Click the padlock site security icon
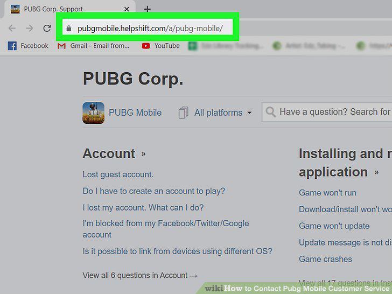Screen dimensions: 392x294 click(x=69, y=28)
